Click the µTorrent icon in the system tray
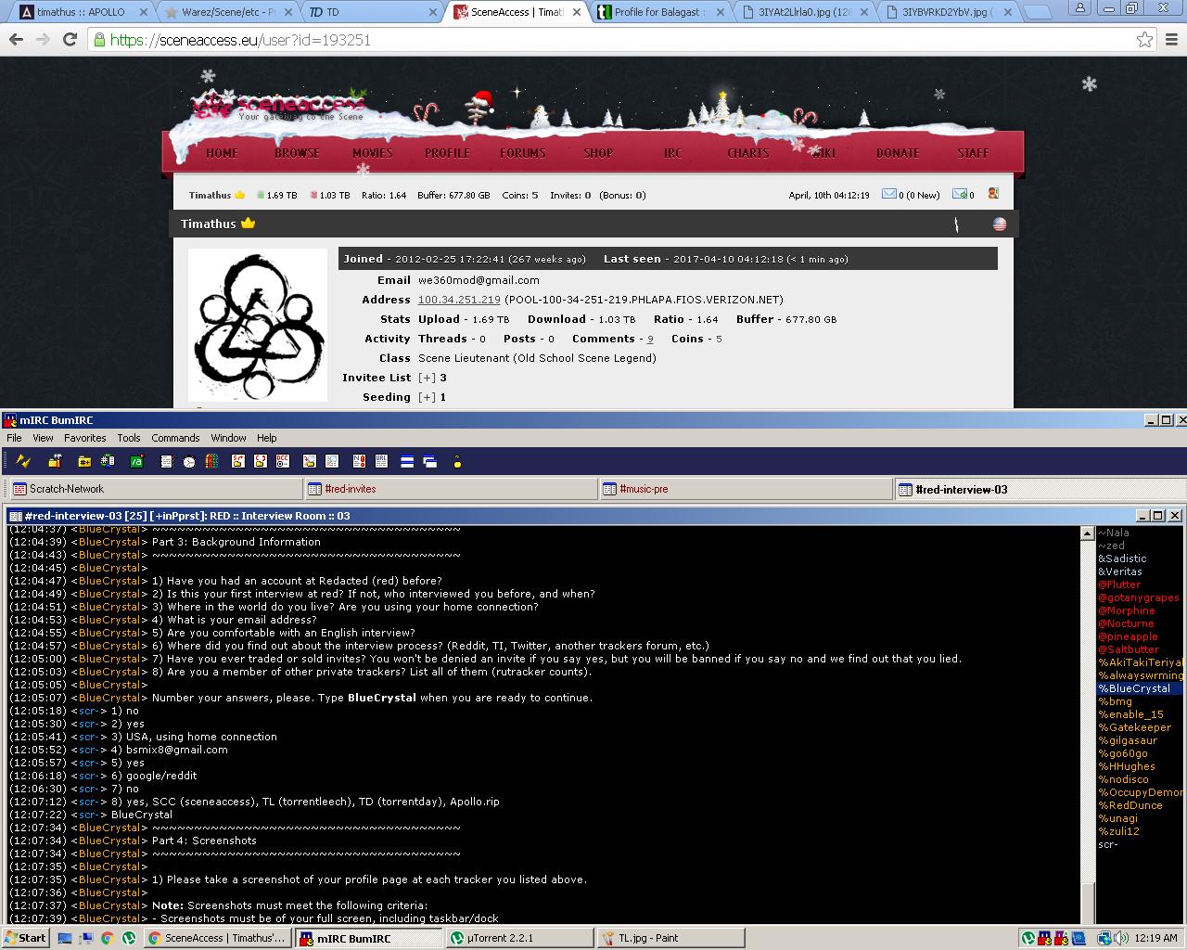Screen dimensions: 1187x950 point(1028,938)
